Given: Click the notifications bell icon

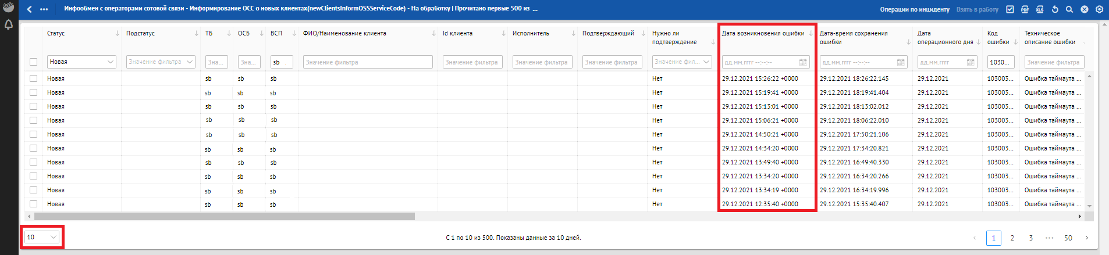Looking at the screenshot, I should tap(9, 25).
